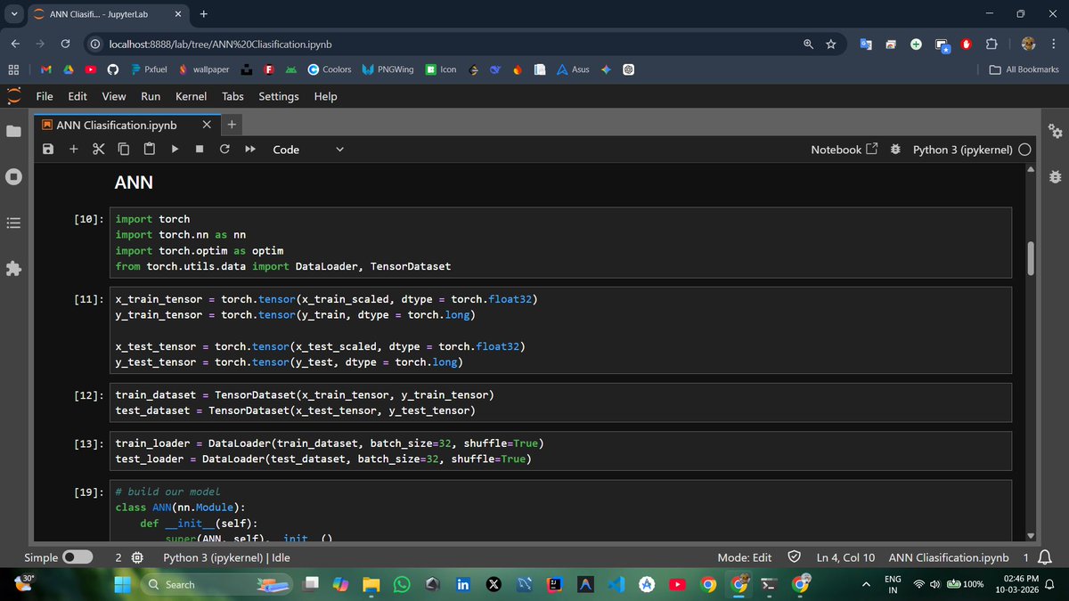Viewport: 1069px width, 601px height.
Task: Reload the page with the browser refresh button
Action: point(65,44)
